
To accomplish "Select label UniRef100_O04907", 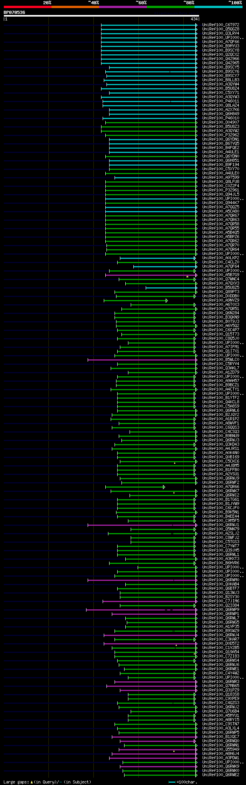I will [x=221, y=122].
